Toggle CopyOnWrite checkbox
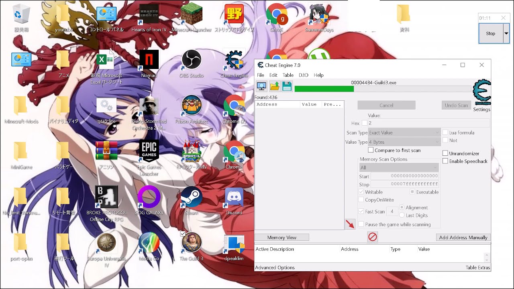This screenshot has width=514, height=289. [361, 199]
